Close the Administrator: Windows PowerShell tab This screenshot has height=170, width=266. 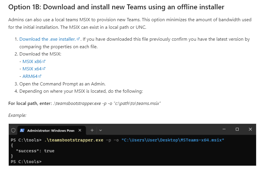[80, 130]
